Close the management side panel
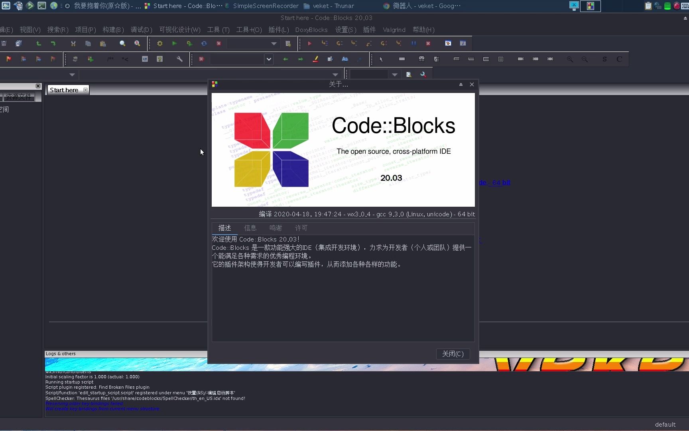Screen dimensions: 689x431 pos(38,86)
